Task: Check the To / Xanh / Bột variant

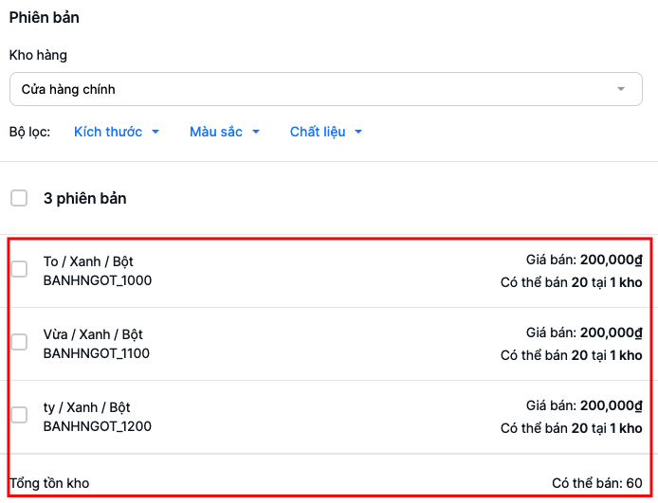Action: [x=19, y=269]
